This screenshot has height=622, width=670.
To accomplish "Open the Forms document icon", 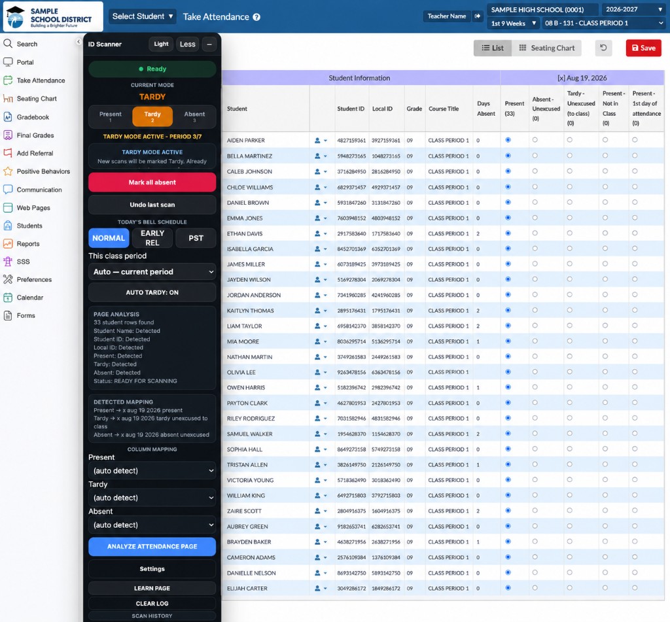I will 8,315.
